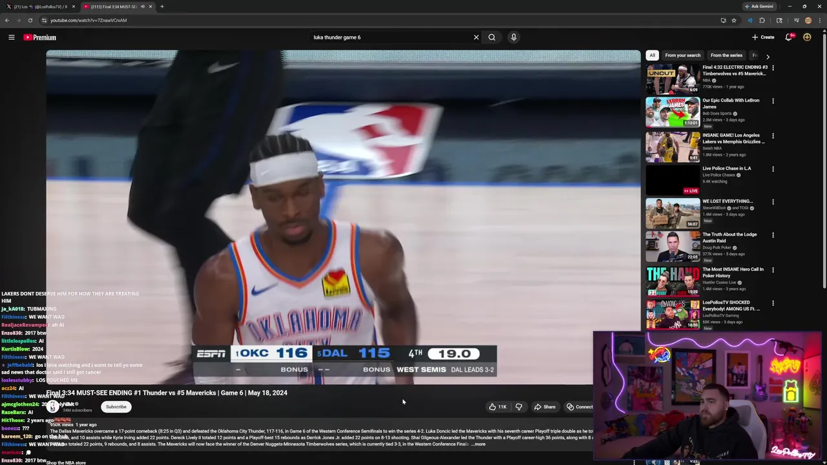This screenshot has height=465, width=827.
Task: Open options for WE LOST EVERYTHING video
Action: click(773, 202)
